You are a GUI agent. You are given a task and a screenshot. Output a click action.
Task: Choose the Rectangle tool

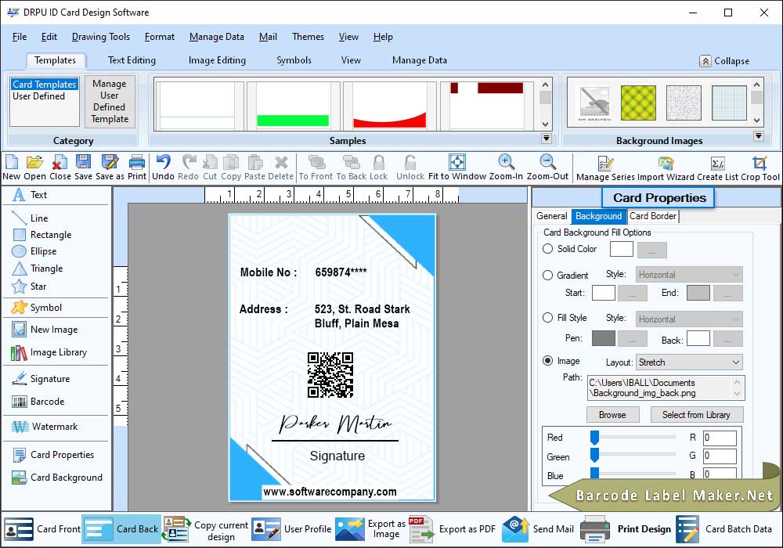(x=42, y=235)
